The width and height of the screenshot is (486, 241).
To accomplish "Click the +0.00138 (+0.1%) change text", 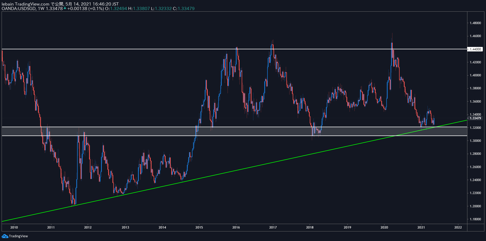I will pyautogui.click(x=86, y=8).
